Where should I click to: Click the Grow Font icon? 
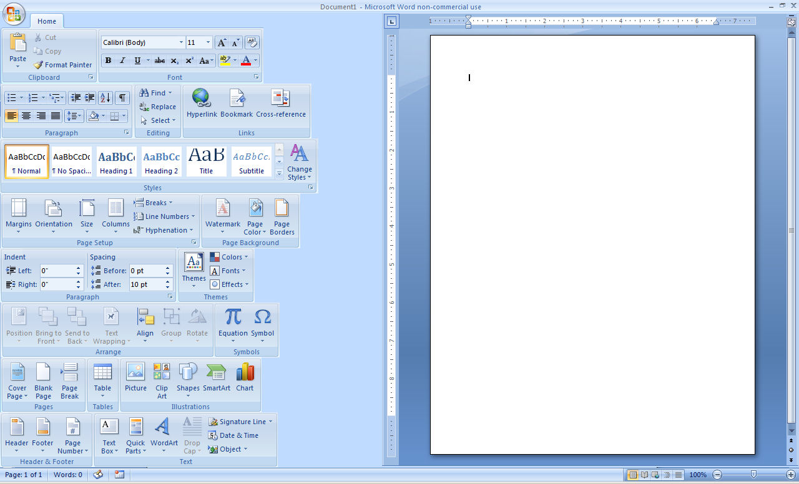[222, 42]
